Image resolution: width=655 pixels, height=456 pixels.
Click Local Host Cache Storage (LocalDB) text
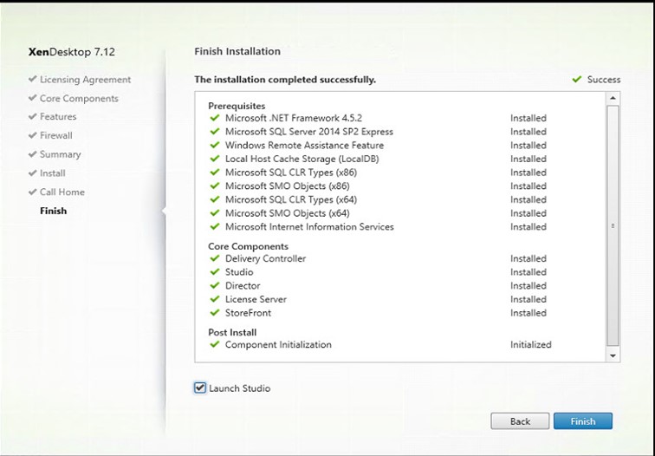[x=302, y=159]
